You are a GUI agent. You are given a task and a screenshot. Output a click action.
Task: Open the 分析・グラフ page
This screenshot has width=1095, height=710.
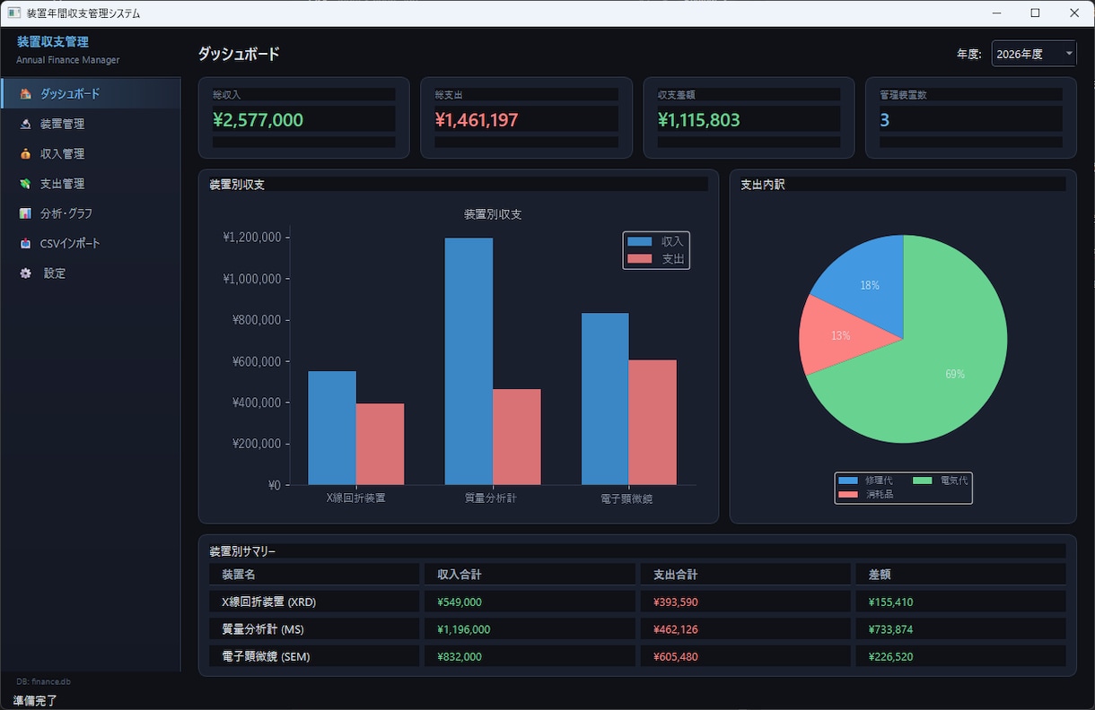tap(91, 213)
